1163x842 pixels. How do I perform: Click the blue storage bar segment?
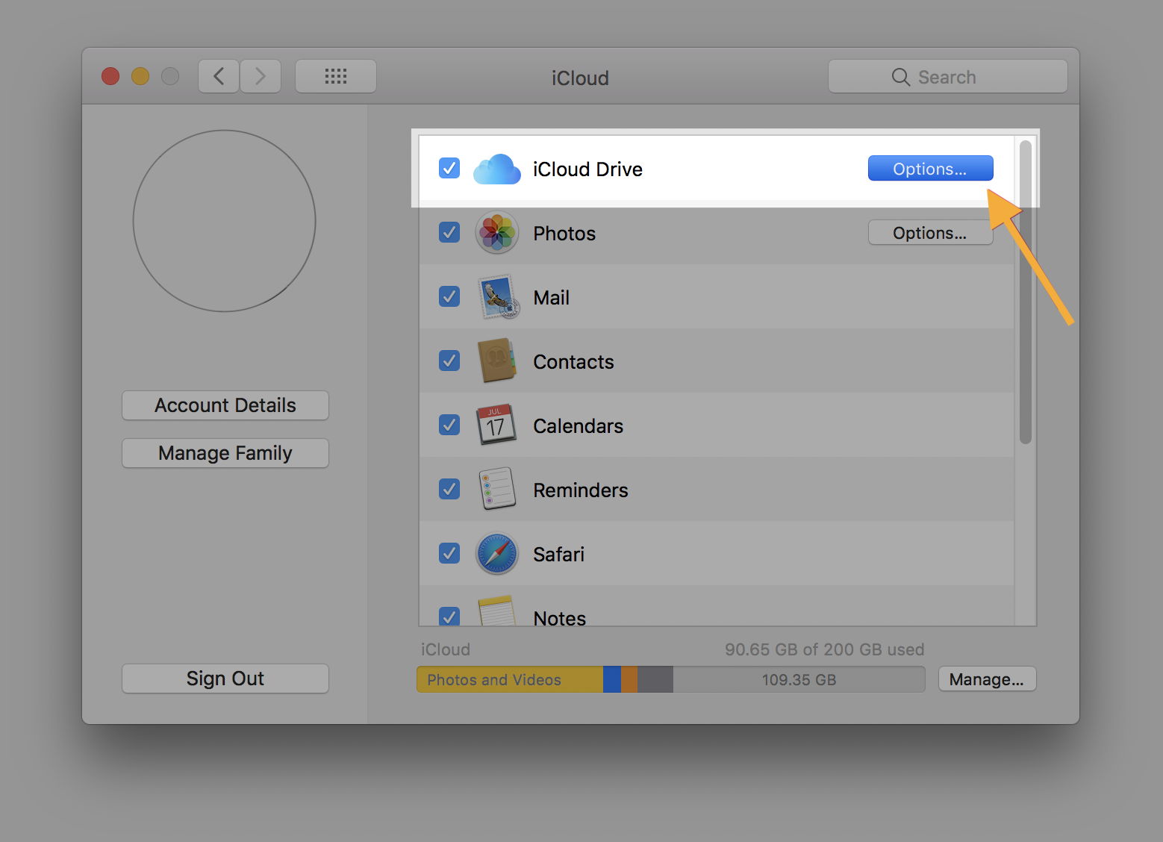click(612, 679)
